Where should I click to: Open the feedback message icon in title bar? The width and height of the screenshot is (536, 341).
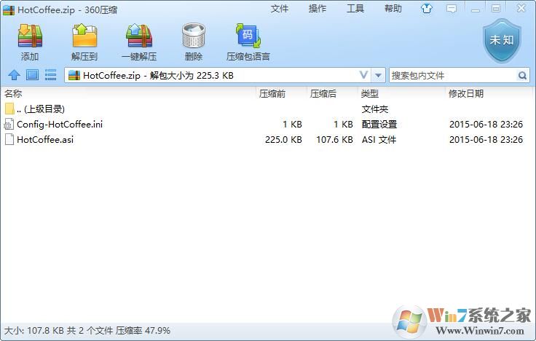452,9
